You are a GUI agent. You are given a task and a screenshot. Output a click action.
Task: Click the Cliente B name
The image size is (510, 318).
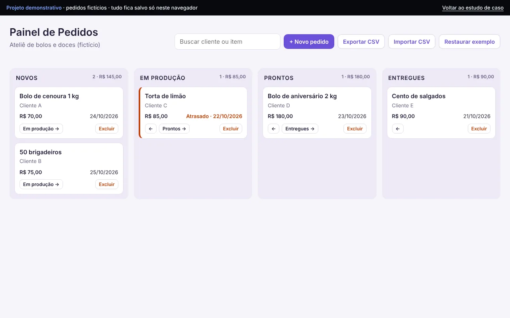point(31,161)
